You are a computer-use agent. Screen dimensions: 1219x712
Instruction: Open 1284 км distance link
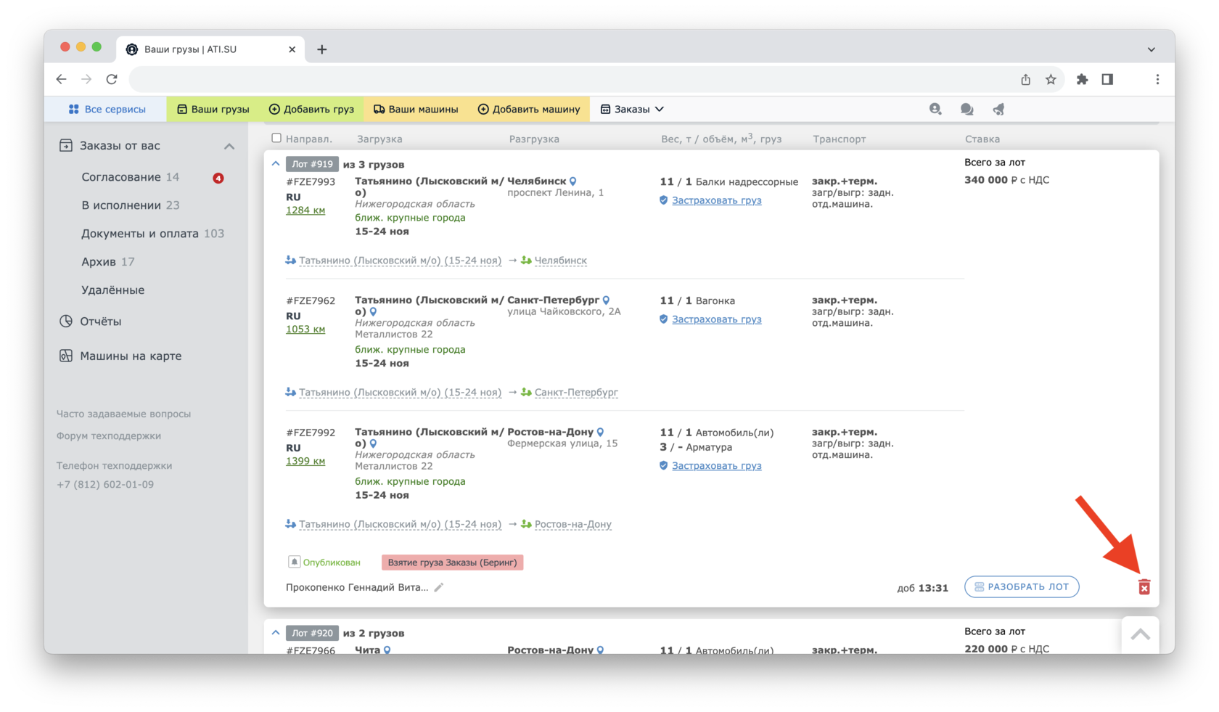pyautogui.click(x=305, y=210)
